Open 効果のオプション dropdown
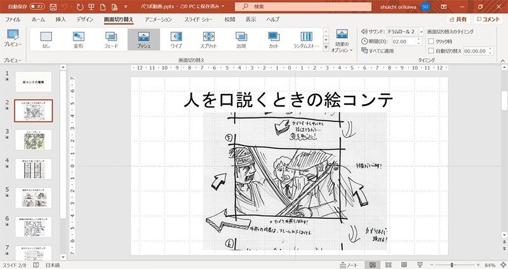The image size is (508, 269). [x=342, y=41]
